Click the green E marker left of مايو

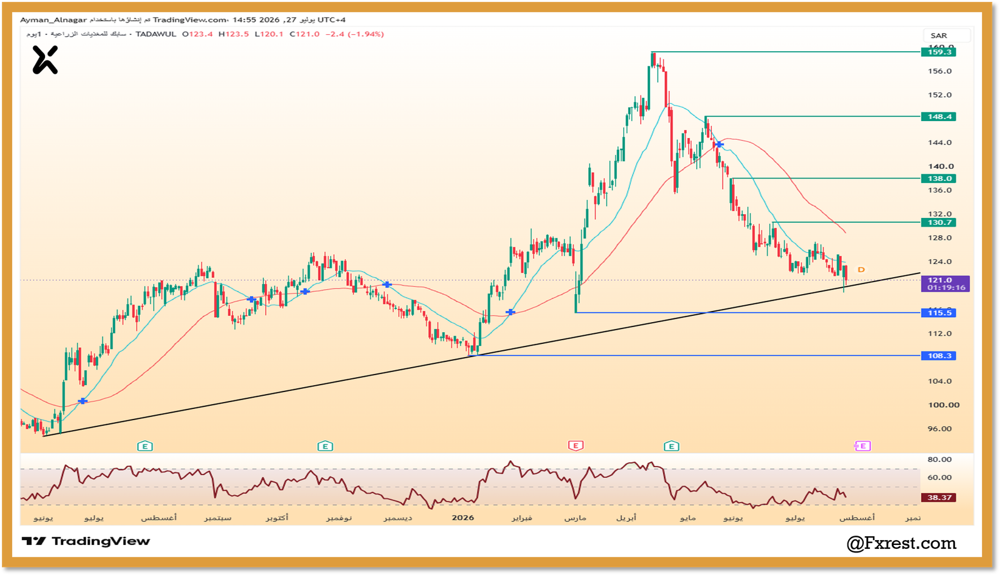pos(671,446)
